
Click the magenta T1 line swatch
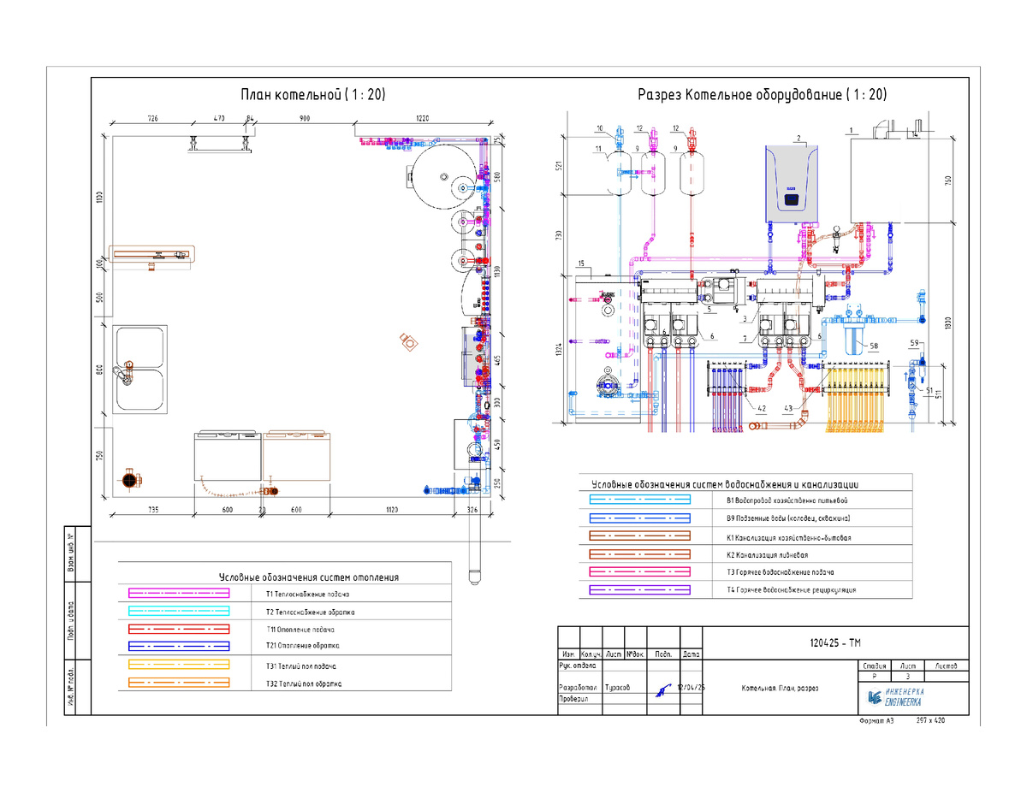(x=179, y=593)
